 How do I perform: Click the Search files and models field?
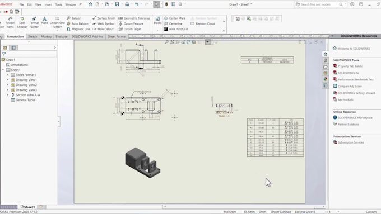coord(319,4)
